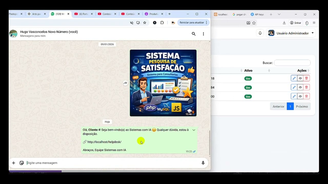Open Firefox extensions puzzle icon
Viewport: 328px width, 184px height.
pos(307,23)
